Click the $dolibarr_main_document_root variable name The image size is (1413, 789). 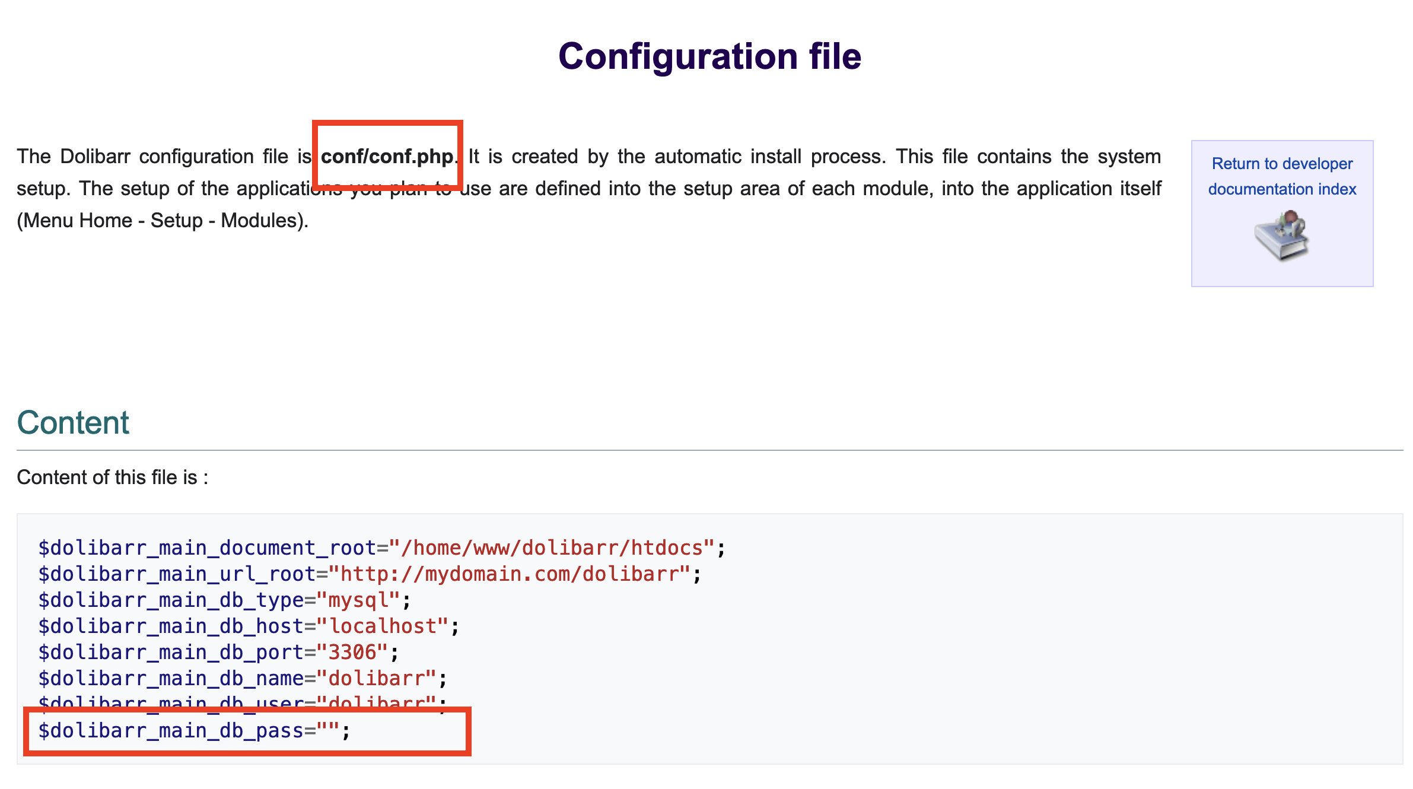pos(207,548)
